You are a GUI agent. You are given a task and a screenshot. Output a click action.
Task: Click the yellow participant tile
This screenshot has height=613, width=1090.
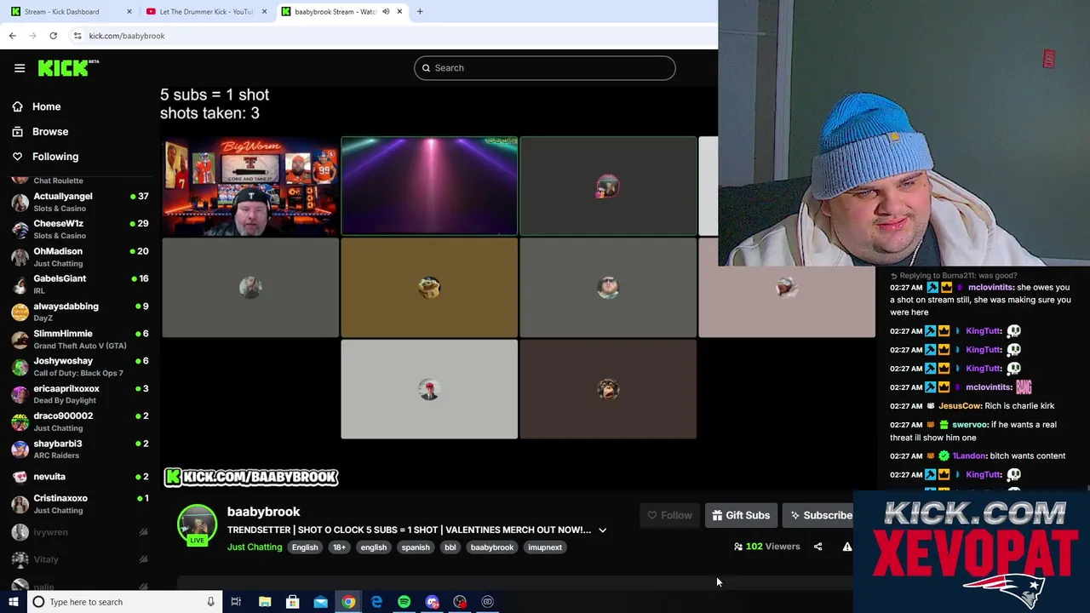coord(429,288)
